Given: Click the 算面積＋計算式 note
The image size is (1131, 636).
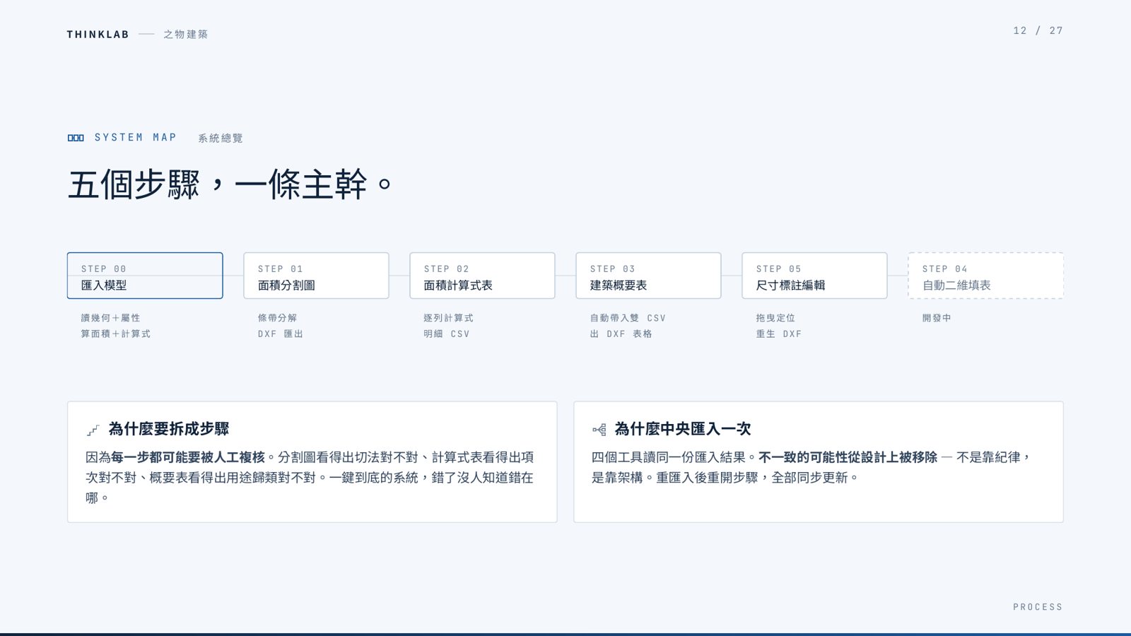Looking at the screenshot, I should tap(115, 334).
